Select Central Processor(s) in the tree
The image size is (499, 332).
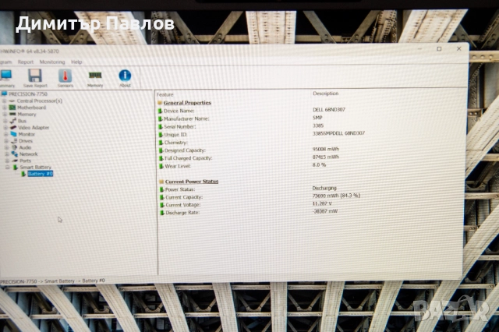coord(40,101)
